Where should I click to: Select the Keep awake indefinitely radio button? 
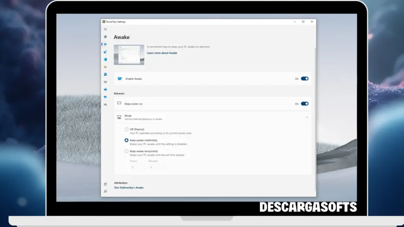click(127, 140)
